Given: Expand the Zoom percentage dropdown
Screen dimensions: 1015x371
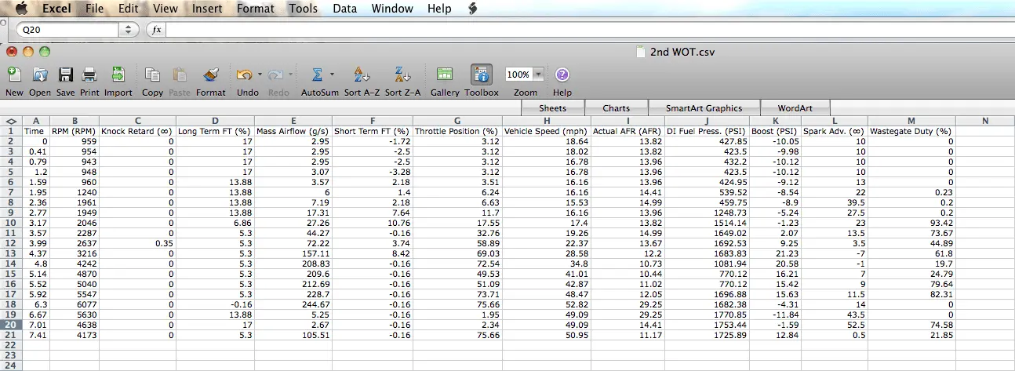Looking at the screenshot, I should [539, 75].
